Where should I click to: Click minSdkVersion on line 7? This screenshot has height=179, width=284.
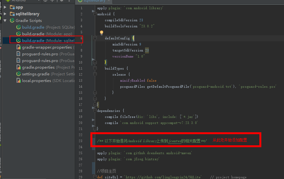[x=125, y=44]
